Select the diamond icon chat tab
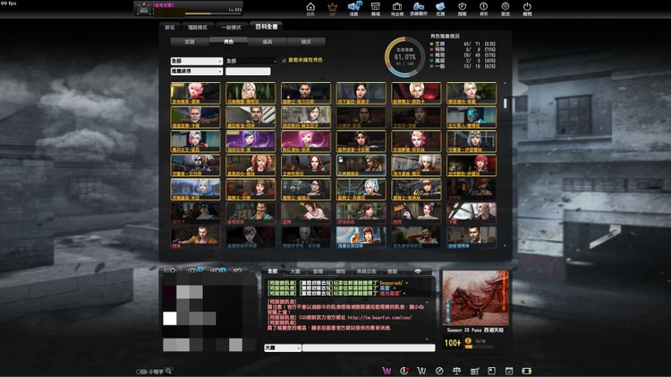The image size is (671, 377). (x=418, y=271)
